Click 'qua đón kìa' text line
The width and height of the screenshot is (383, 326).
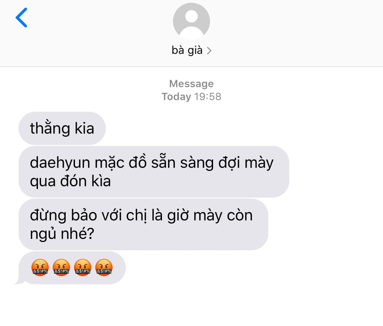[x=70, y=181]
